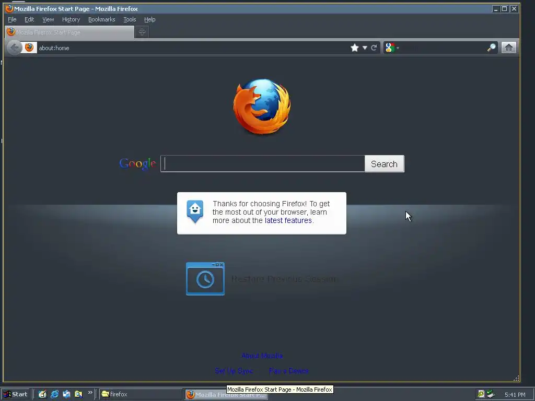
Task: Expand the address bar history dropdown
Action: [364, 48]
